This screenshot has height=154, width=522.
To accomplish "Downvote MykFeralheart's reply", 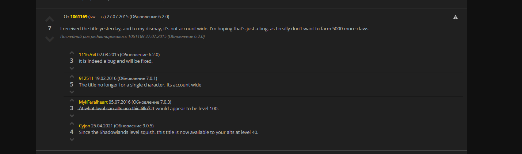I will coord(72,116).
